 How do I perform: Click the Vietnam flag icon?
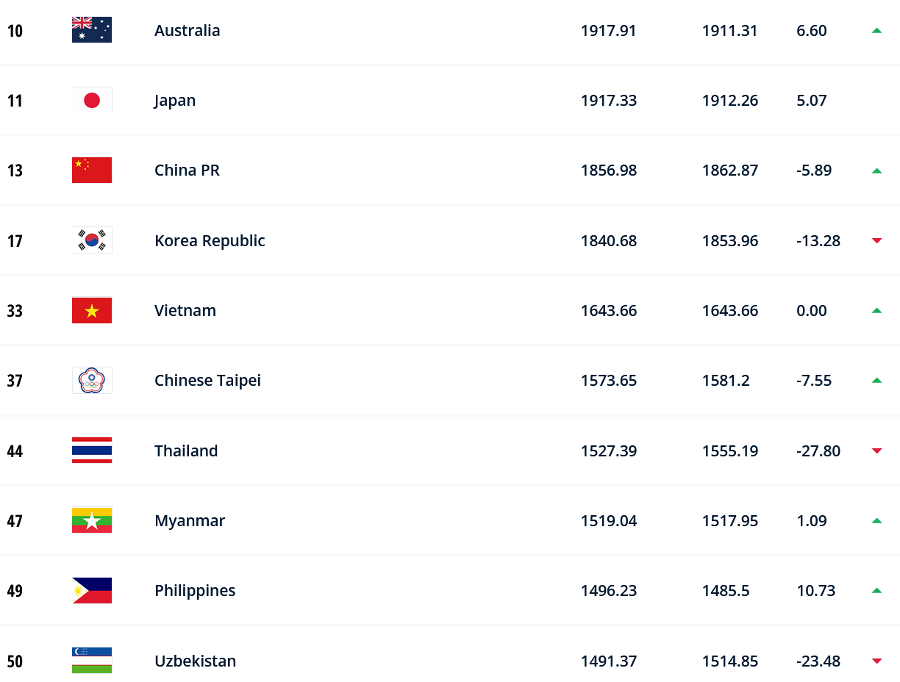point(92,310)
